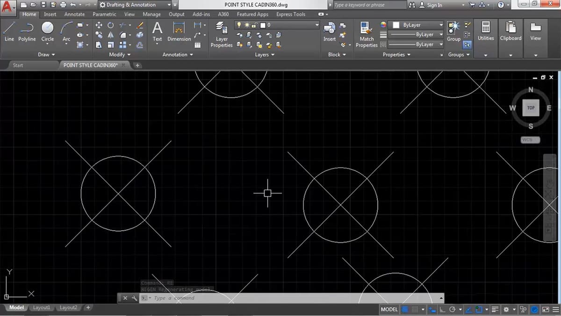The image size is (561, 316).
Task: Start the Dimension tool
Action: [x=179, y=31]
